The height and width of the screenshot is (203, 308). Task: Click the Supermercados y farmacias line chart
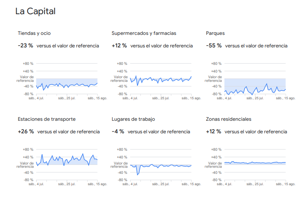coord(161,79)
